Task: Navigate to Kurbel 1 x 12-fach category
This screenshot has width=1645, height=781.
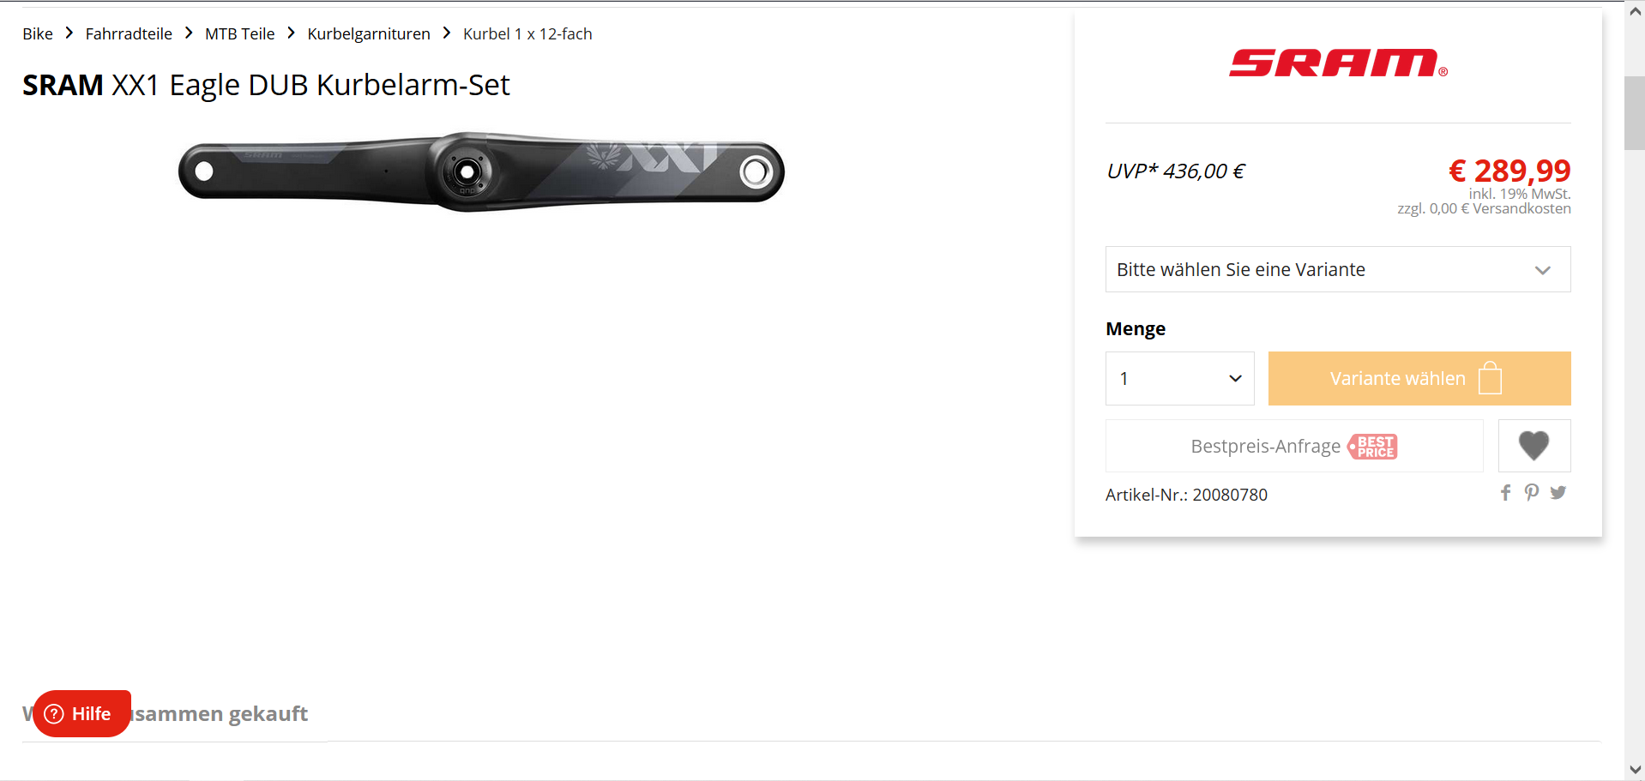Action: tap(527, 33)
